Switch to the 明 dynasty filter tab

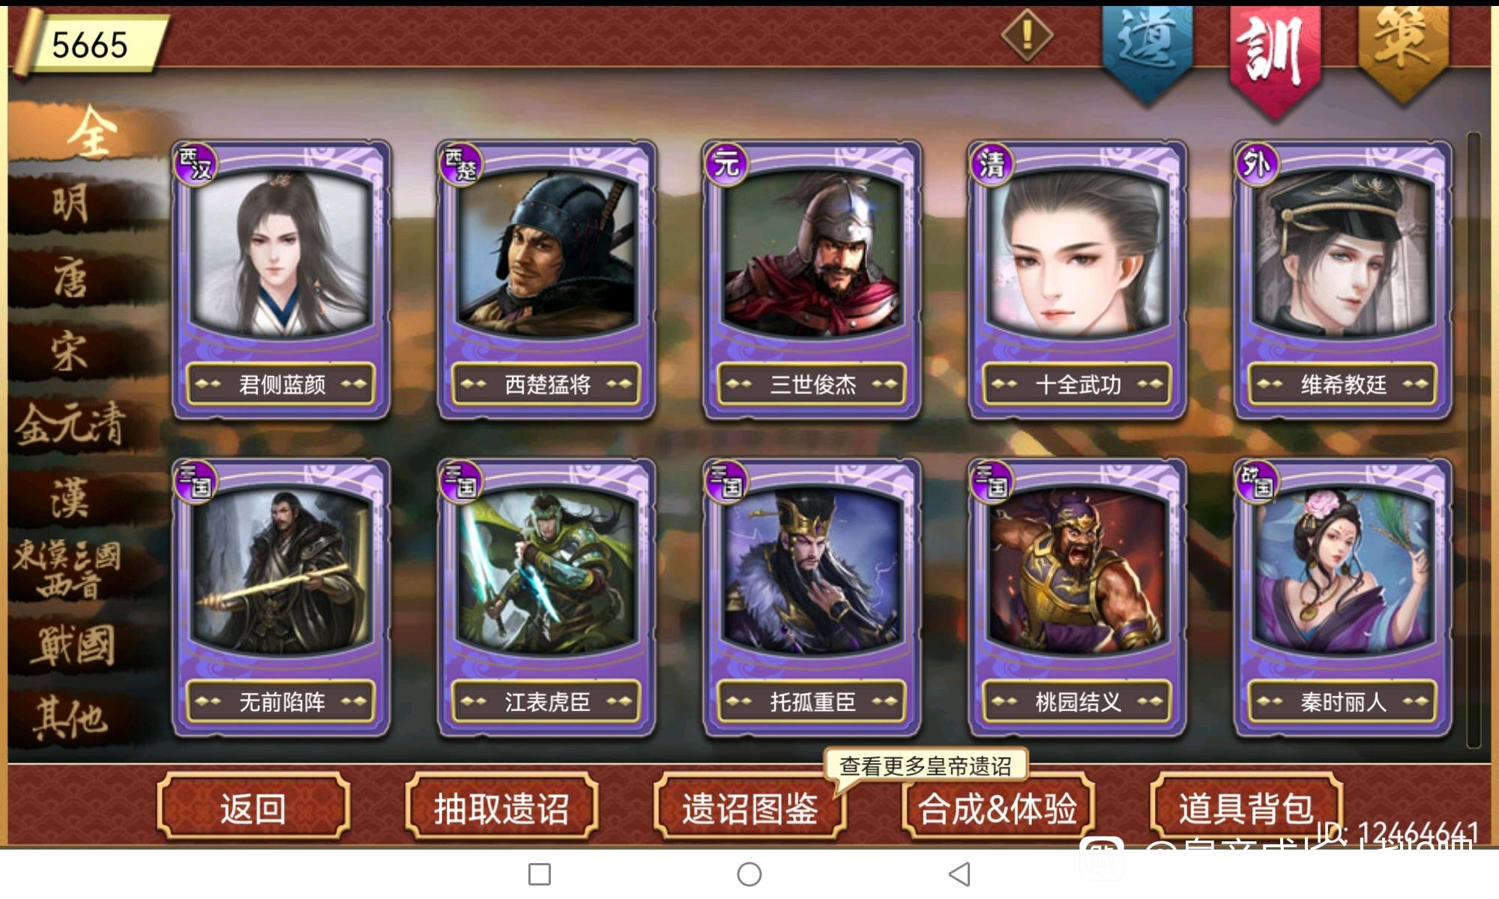(x=71, y=203)
